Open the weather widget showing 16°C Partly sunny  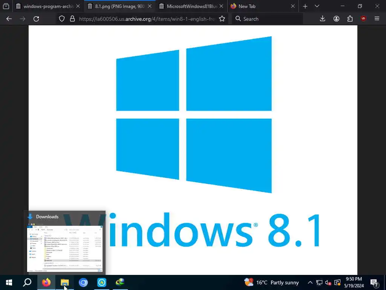(271, 282)
